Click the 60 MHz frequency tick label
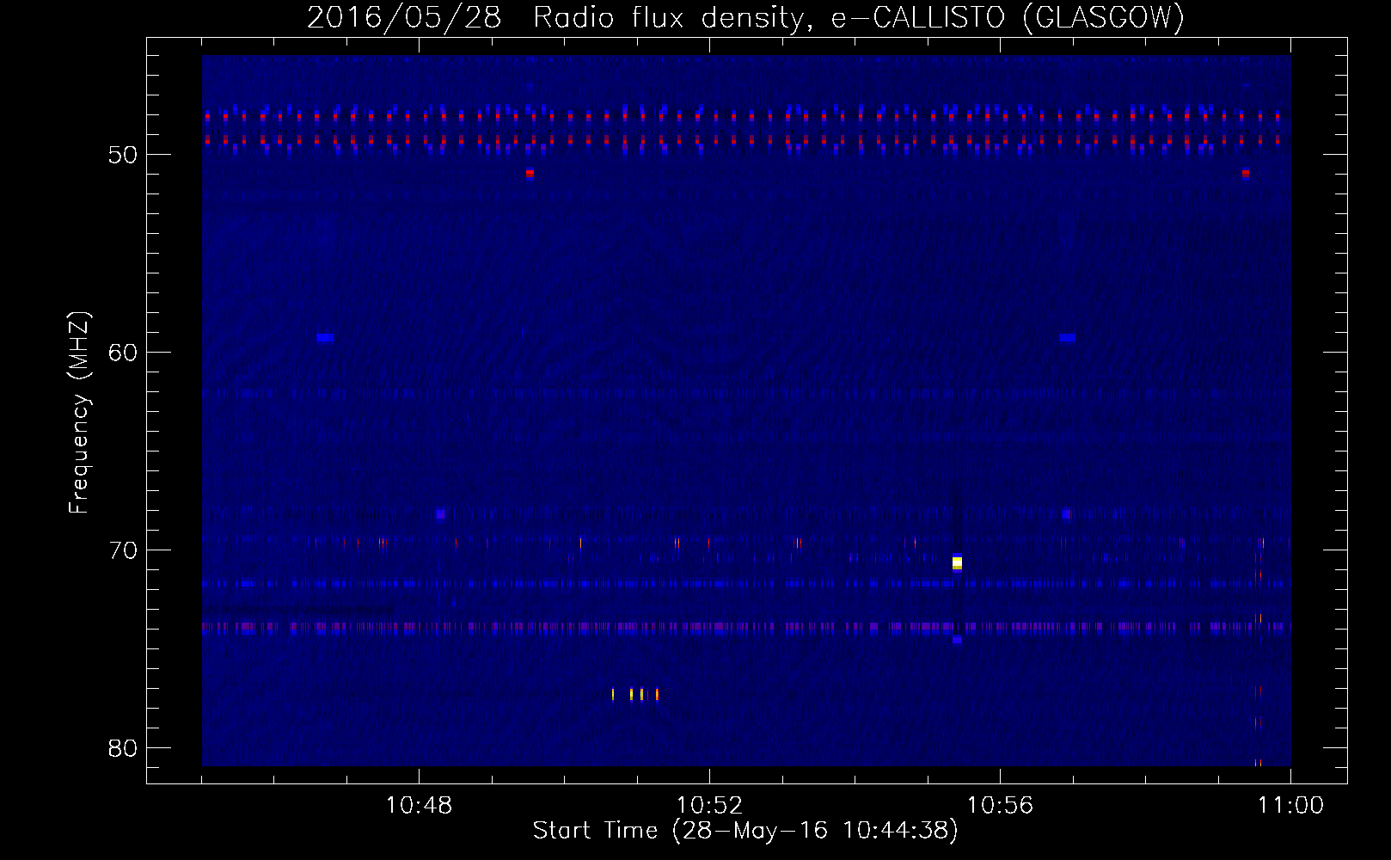 (x=124, y=353)
